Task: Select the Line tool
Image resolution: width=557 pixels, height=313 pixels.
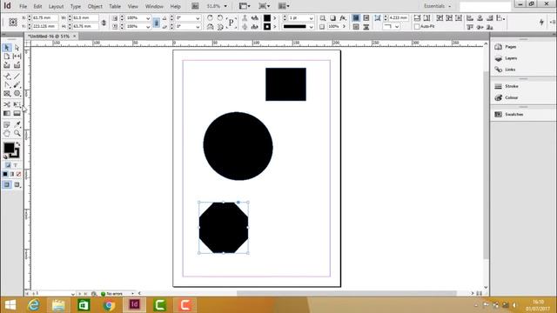Action: [x=17, y=76]
